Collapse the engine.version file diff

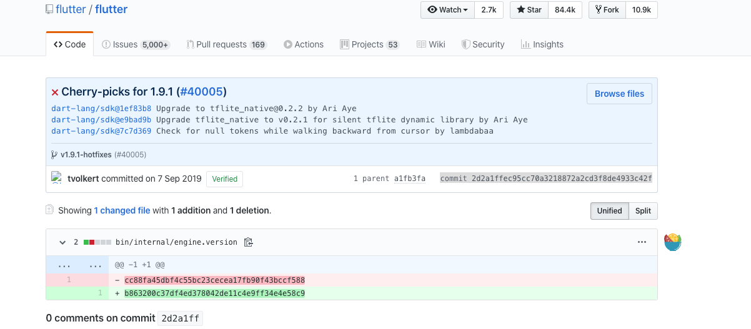coord(62,242)
